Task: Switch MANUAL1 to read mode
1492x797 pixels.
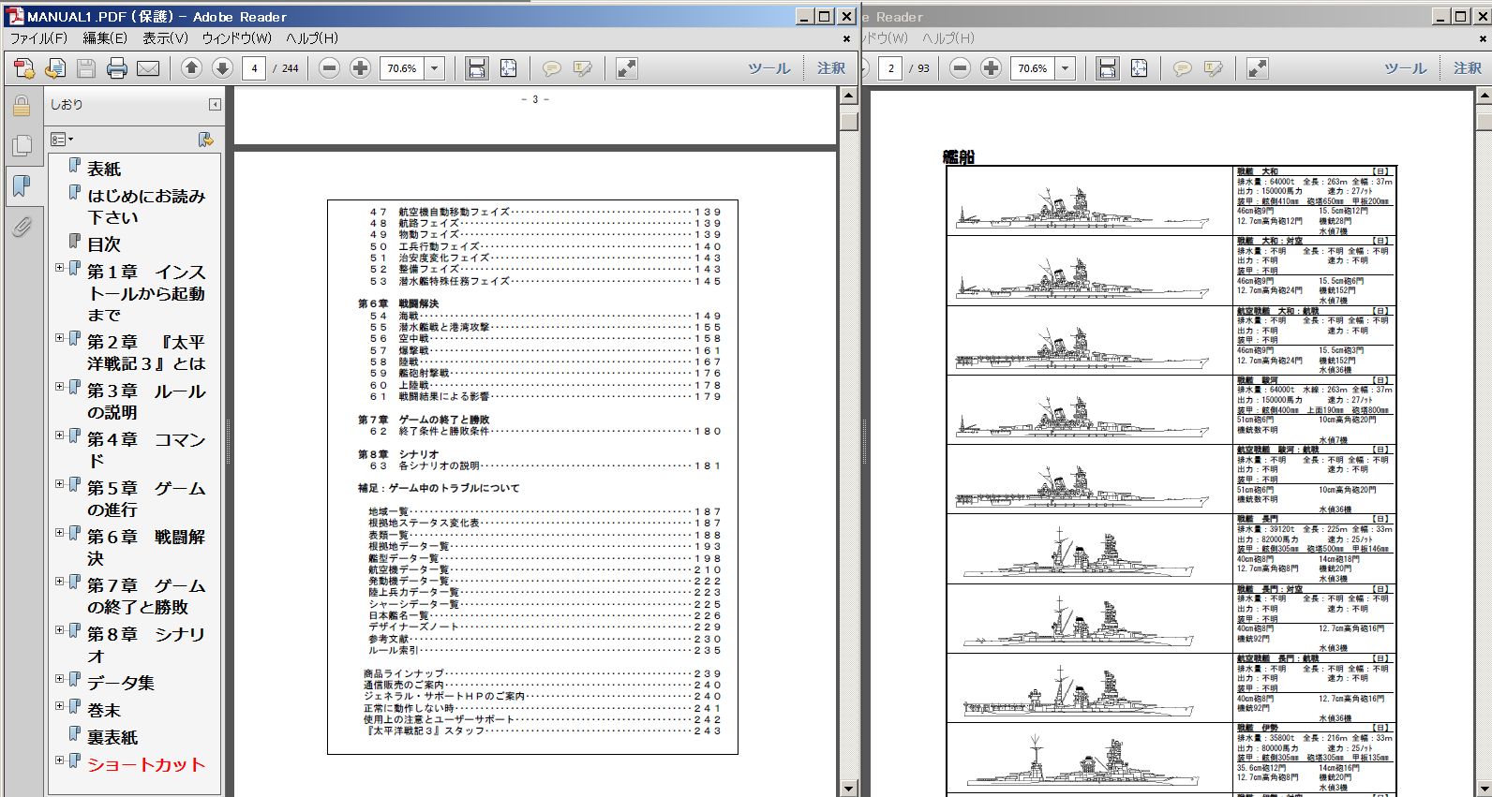Action: click(x=627, y=68)
